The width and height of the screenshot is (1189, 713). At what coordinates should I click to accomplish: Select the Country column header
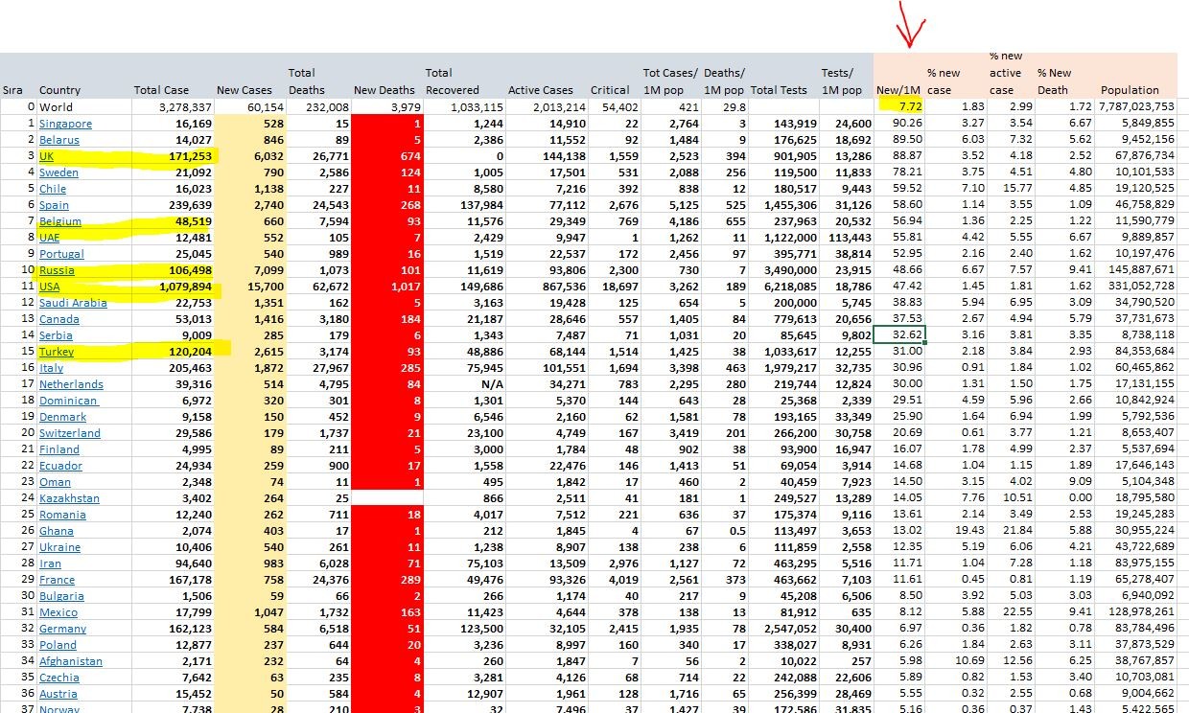[59, 90]
